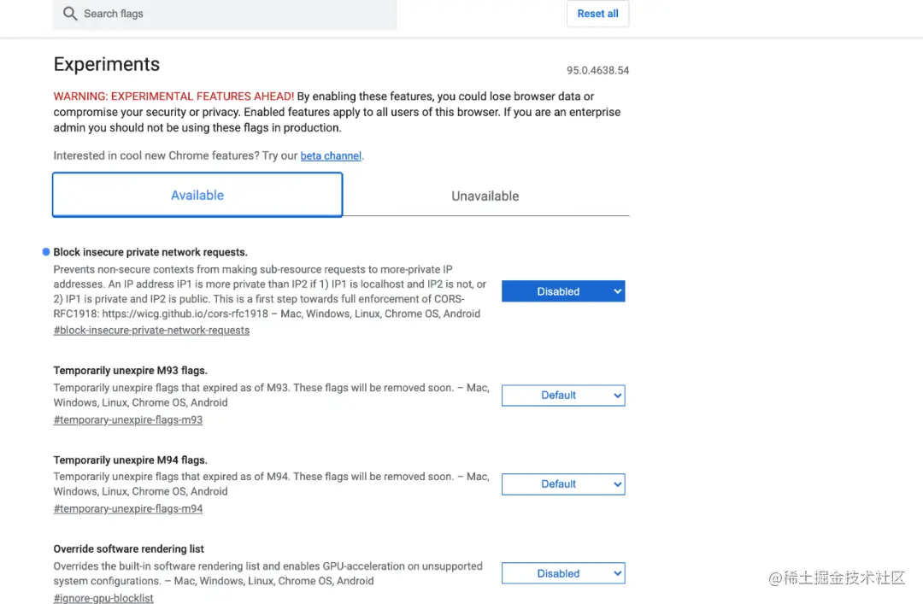
Task: Click the Temporarily unexpire M94 flags title
Action: 130,460
